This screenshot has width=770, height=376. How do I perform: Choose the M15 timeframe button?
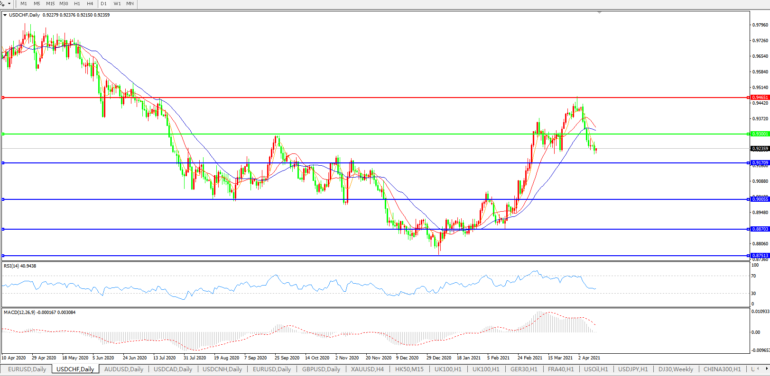50,4
